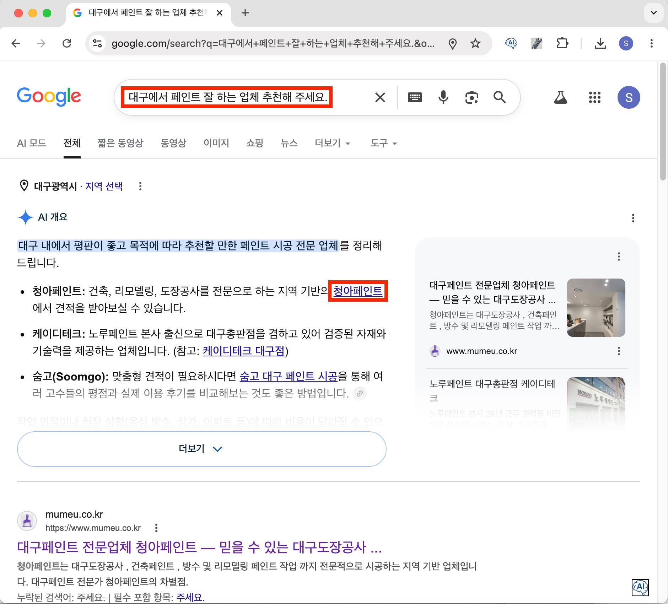
Task: Click the 지역 선택 link
Action: [x=104, y=186]
